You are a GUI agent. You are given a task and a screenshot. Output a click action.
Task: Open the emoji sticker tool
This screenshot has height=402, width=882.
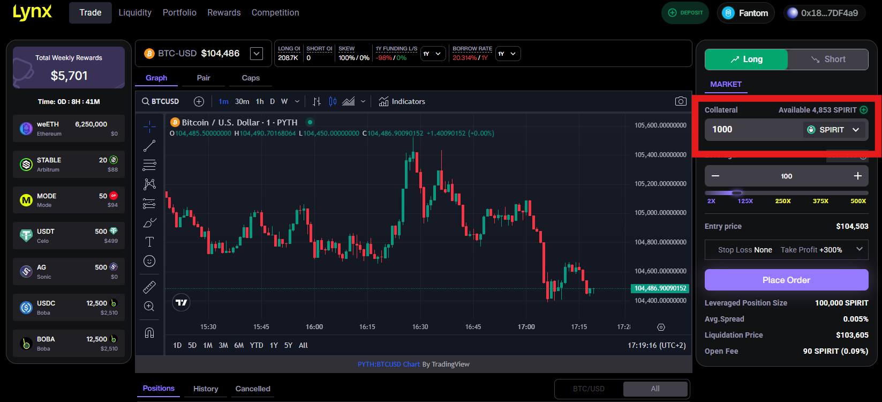coord(149,261)
